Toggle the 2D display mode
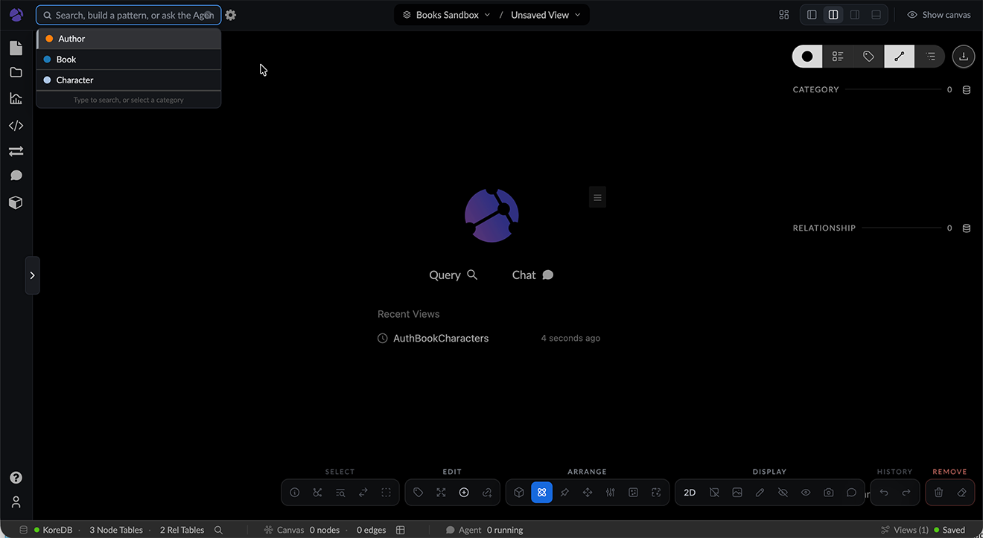Image resolution: width=983 pixels, height=538 pixels. (690, 493)
